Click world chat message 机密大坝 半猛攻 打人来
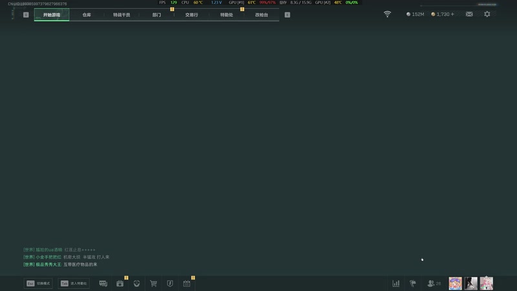Image resolution: width=517 pixels, height=291 pixels. (x=87, y=257)
